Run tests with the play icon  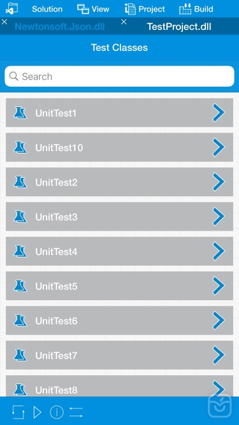[38, 412]
